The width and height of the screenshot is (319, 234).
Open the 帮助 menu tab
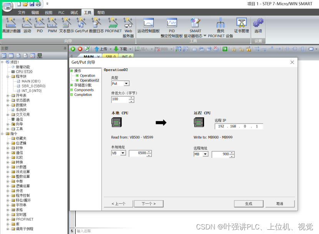(101, 13)
